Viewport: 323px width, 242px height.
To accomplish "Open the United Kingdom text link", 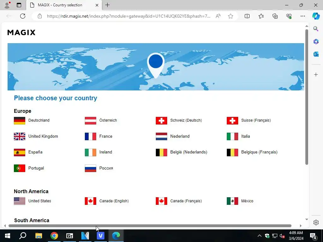I will pyautogui.click(x=43, y=136).
